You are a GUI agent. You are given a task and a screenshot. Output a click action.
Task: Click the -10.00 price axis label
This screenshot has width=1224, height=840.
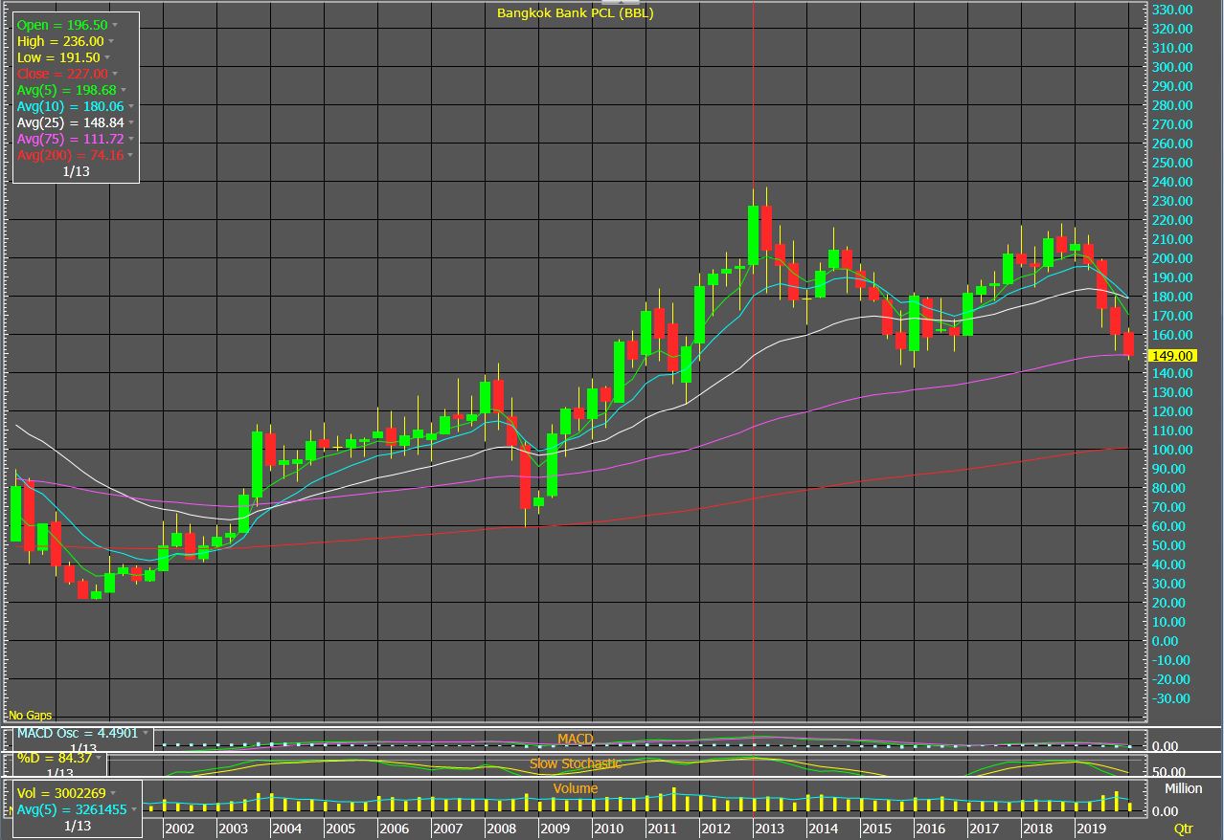pyautogui.click(x=1170, y=660)
